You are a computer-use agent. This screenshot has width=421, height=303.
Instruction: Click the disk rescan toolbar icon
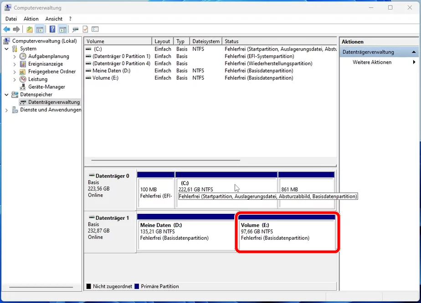pyautogui.click(x=75, y=29)
